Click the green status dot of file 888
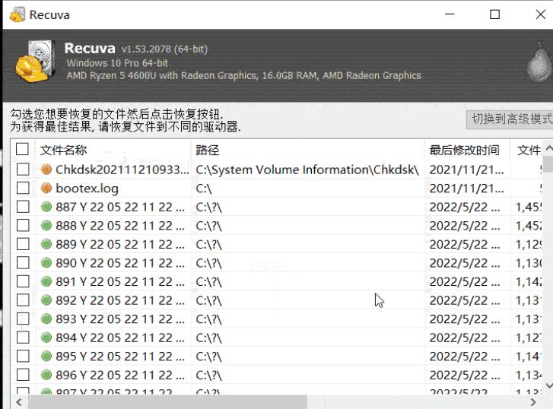The image size is (553, 409). pos(46,225)
